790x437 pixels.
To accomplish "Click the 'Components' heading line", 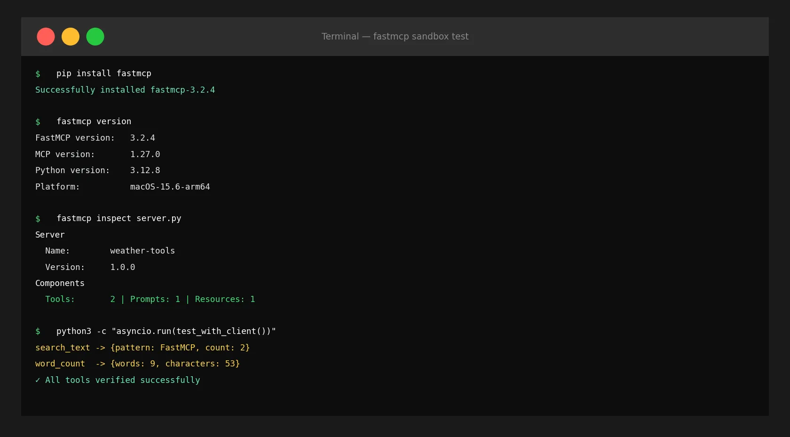I will pyautogui.click(x=60, y=283).
